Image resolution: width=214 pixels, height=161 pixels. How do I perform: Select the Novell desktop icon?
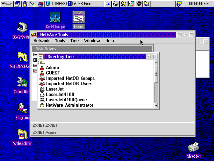coord(79,17)
